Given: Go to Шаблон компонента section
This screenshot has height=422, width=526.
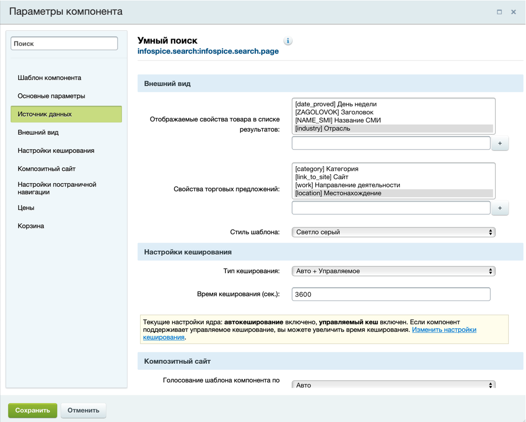Looking at the screenshot, I should tap(50, 78).
